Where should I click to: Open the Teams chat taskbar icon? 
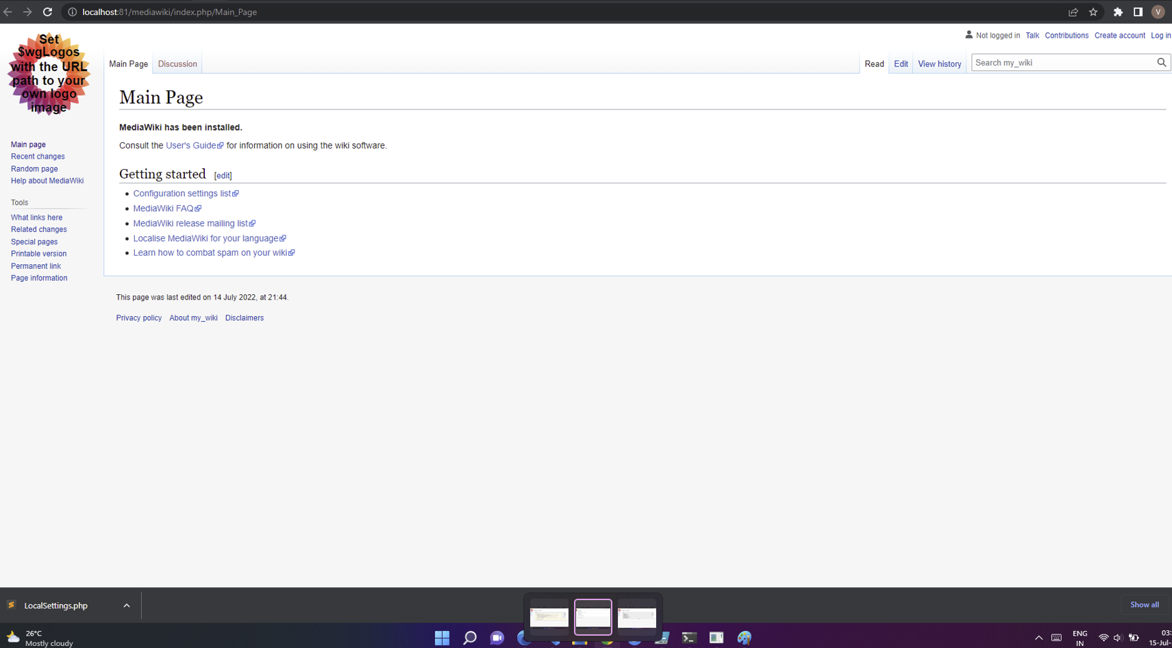(x=497, y=638)
